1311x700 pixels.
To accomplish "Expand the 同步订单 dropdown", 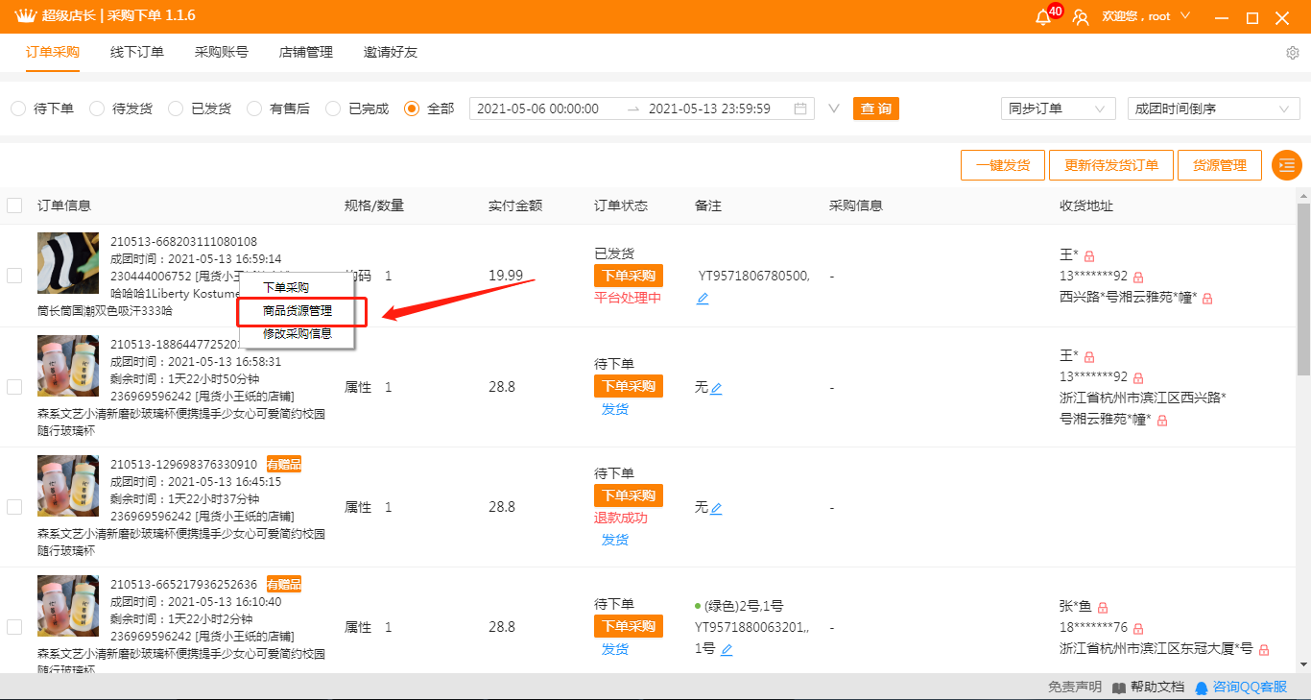I will point(1058,109).
